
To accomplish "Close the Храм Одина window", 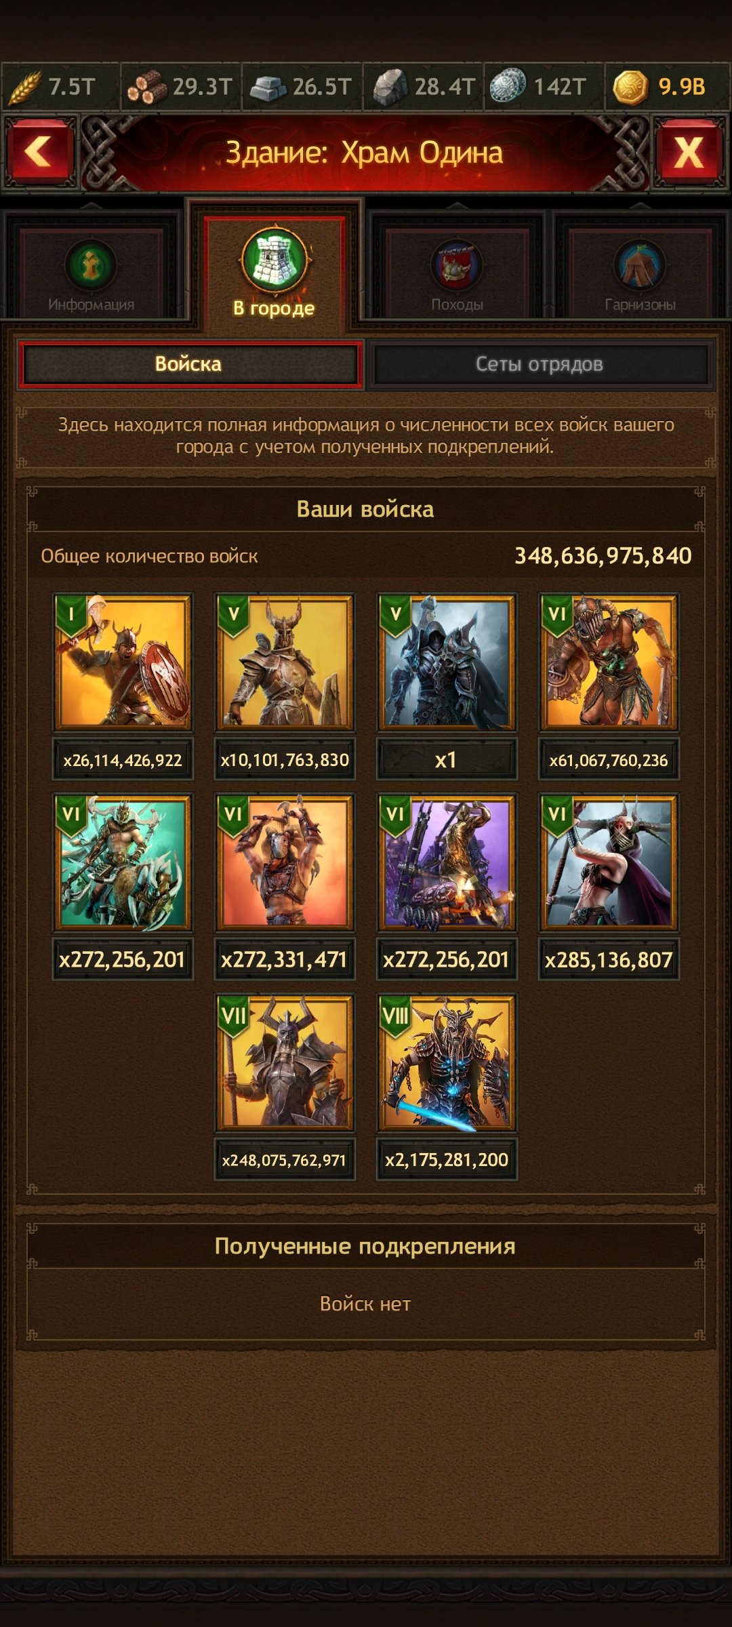I will (689, 152).
